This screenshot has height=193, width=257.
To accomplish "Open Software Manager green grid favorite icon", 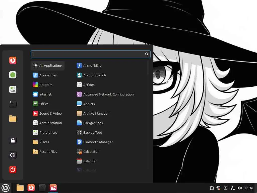I will [13, 75].
